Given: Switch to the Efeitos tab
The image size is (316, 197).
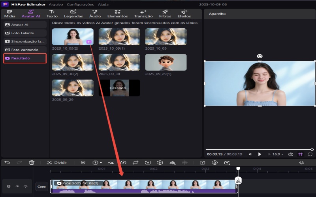Looking at the screenshot, I should [184, 14].
